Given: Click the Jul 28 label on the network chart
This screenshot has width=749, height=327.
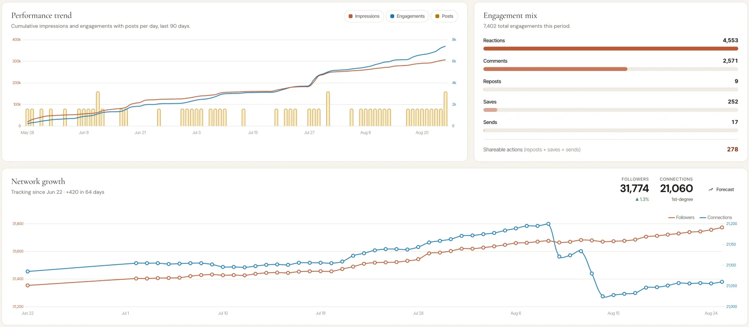Looking at the screenshot, I should coord(418,313).
